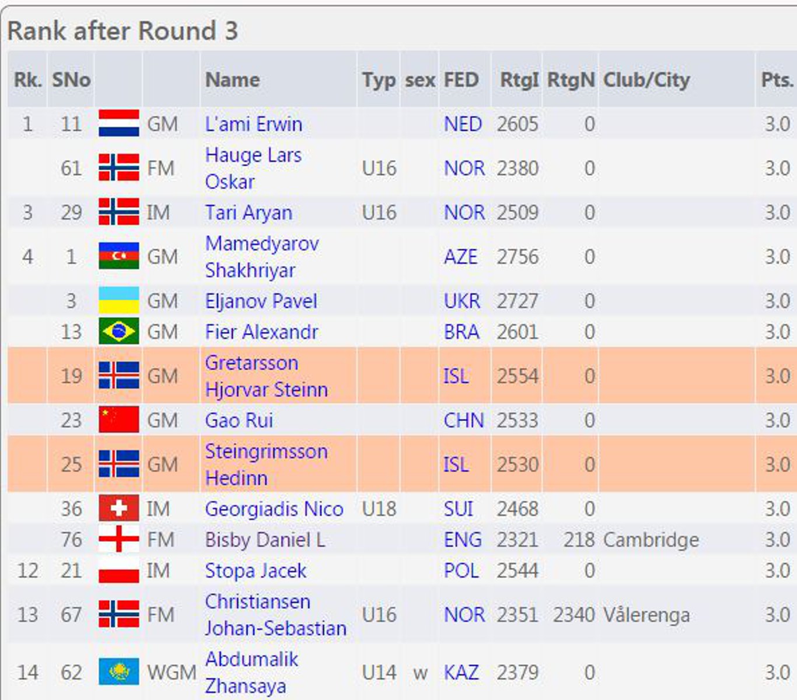This screenshot has height=700, width=797.
Task: Open Mamedyarov Shakhriyar player link
Action: 262,257
